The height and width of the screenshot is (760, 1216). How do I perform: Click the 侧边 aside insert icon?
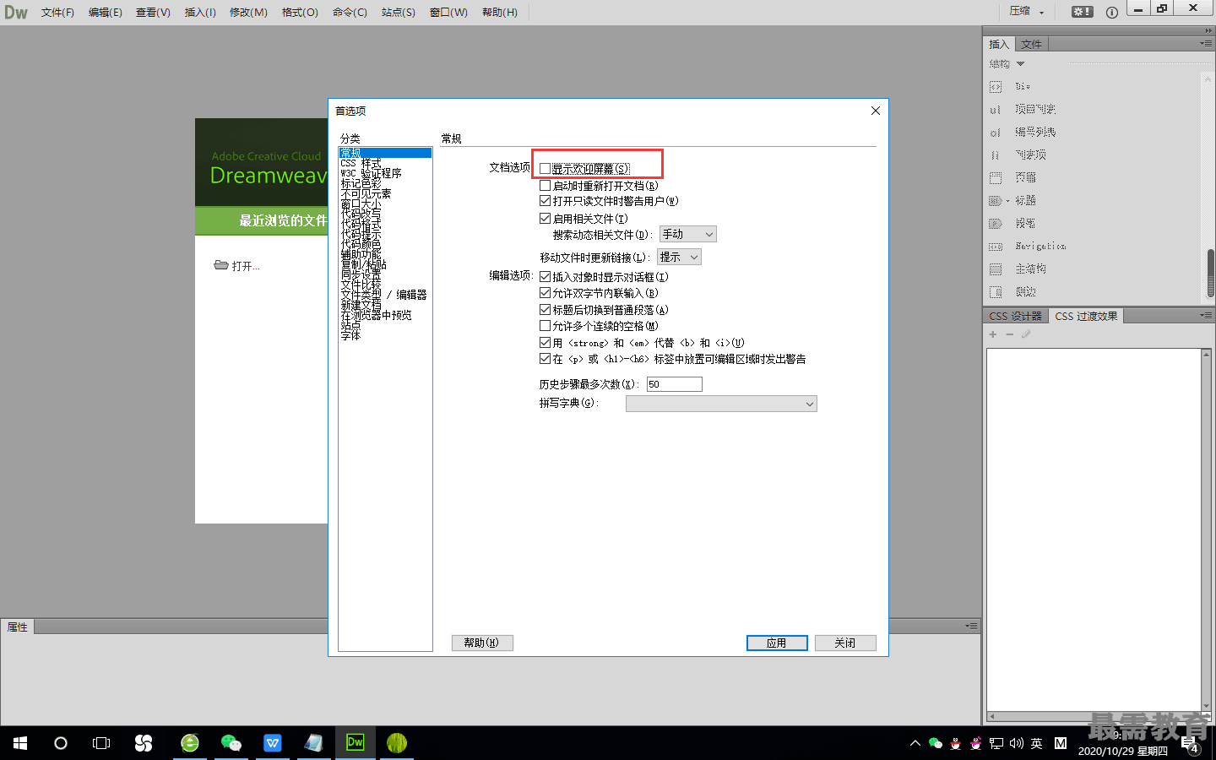pos(996,292)
